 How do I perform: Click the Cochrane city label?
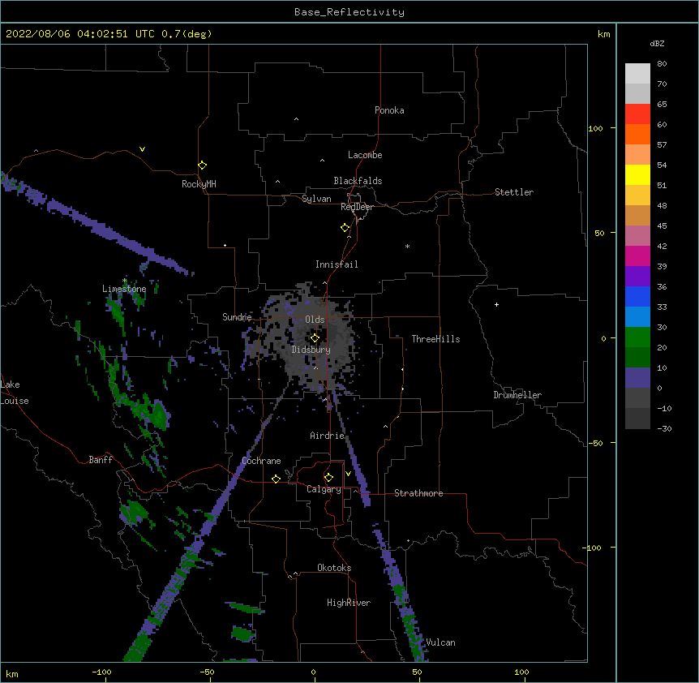[x=261, y=461]
